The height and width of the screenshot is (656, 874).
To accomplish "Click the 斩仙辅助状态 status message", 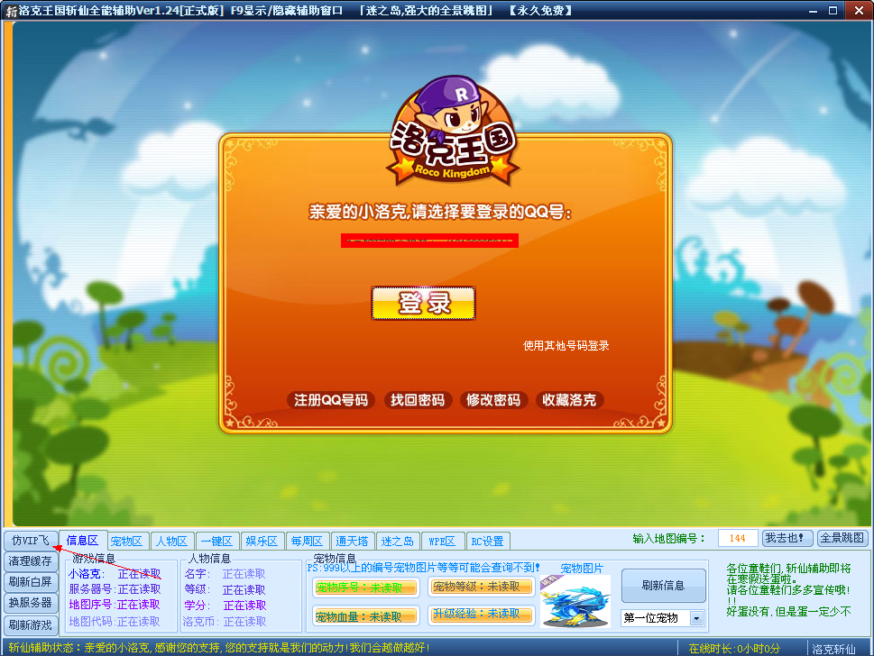I will pyautogui.click(x=218, y=648).
